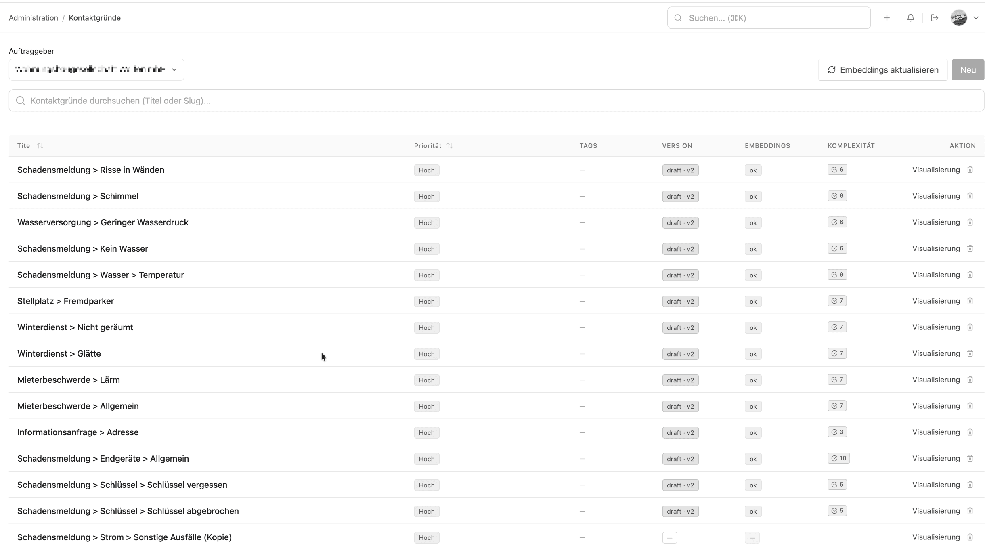Click the magnifier icon in the Kontaktgründe search bar
985x554 pixels.
click(20, 100)
